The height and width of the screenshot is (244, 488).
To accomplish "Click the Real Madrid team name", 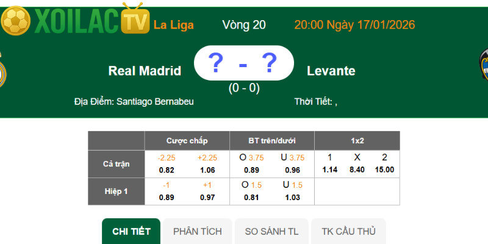I will pyautogui.click(x=145, y=71).
